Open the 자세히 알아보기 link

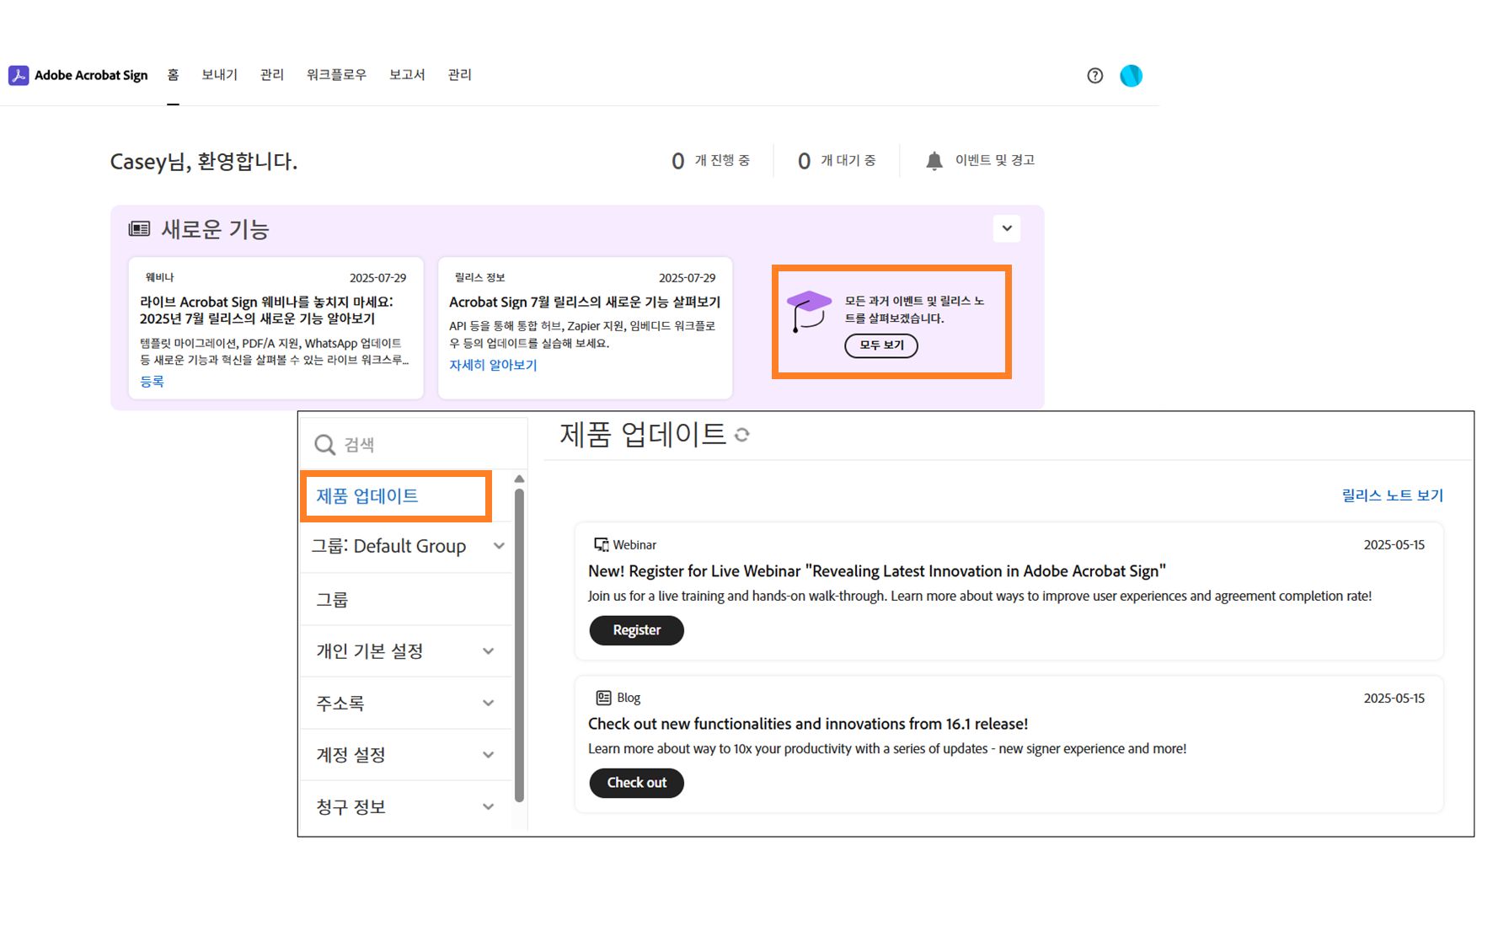point(493,365)
